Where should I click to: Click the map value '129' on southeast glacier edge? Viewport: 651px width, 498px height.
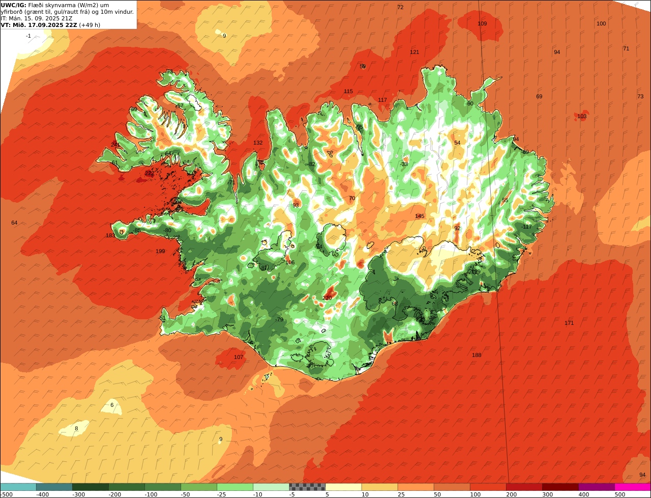point(476,272)
